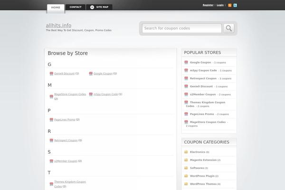Viewport: 285px width, 190px height.
Task: Open Google Coupon link in Browse list
Action: tap(103, 74)
